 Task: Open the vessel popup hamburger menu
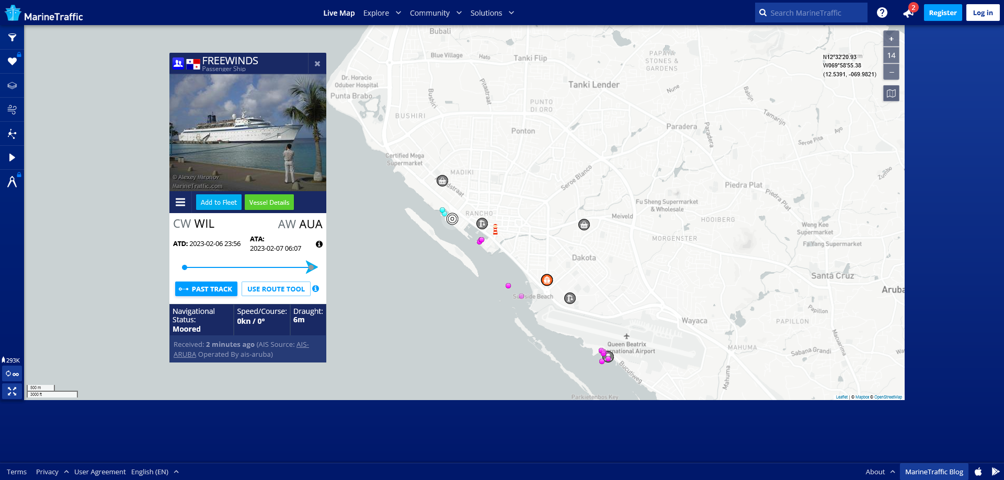pos(180,202)
